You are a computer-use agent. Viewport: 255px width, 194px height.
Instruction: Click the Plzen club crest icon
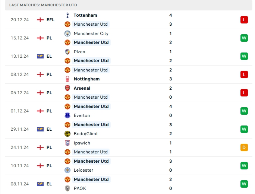click(67, 52)
